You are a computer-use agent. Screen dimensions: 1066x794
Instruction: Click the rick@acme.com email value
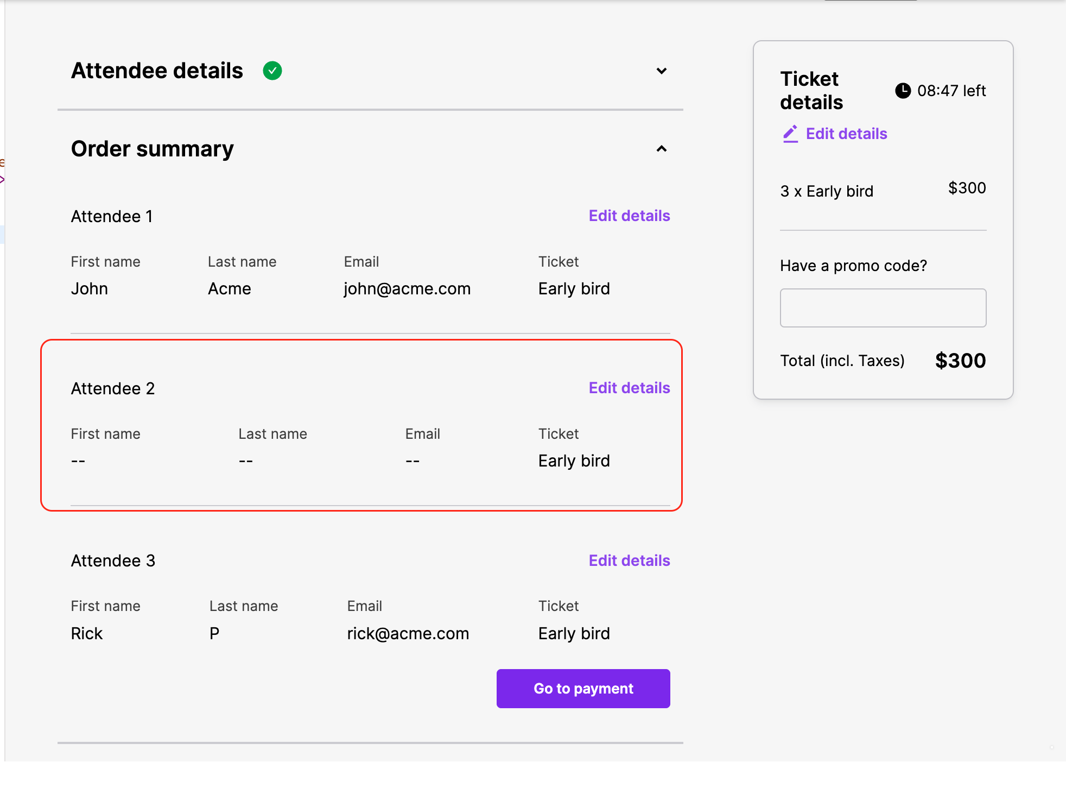[x=408, y=633]
